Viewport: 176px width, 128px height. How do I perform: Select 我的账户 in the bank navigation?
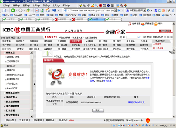(20, 41)
